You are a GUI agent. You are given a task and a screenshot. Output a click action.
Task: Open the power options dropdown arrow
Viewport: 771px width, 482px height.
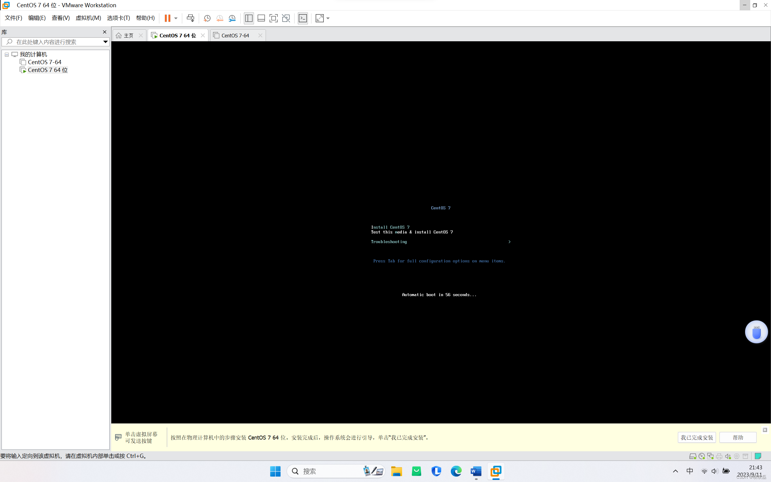(176, 18)
